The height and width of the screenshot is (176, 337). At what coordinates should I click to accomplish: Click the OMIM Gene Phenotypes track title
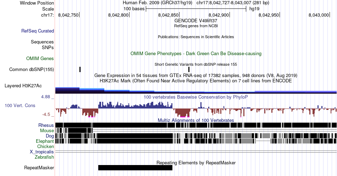coord(196,53)
